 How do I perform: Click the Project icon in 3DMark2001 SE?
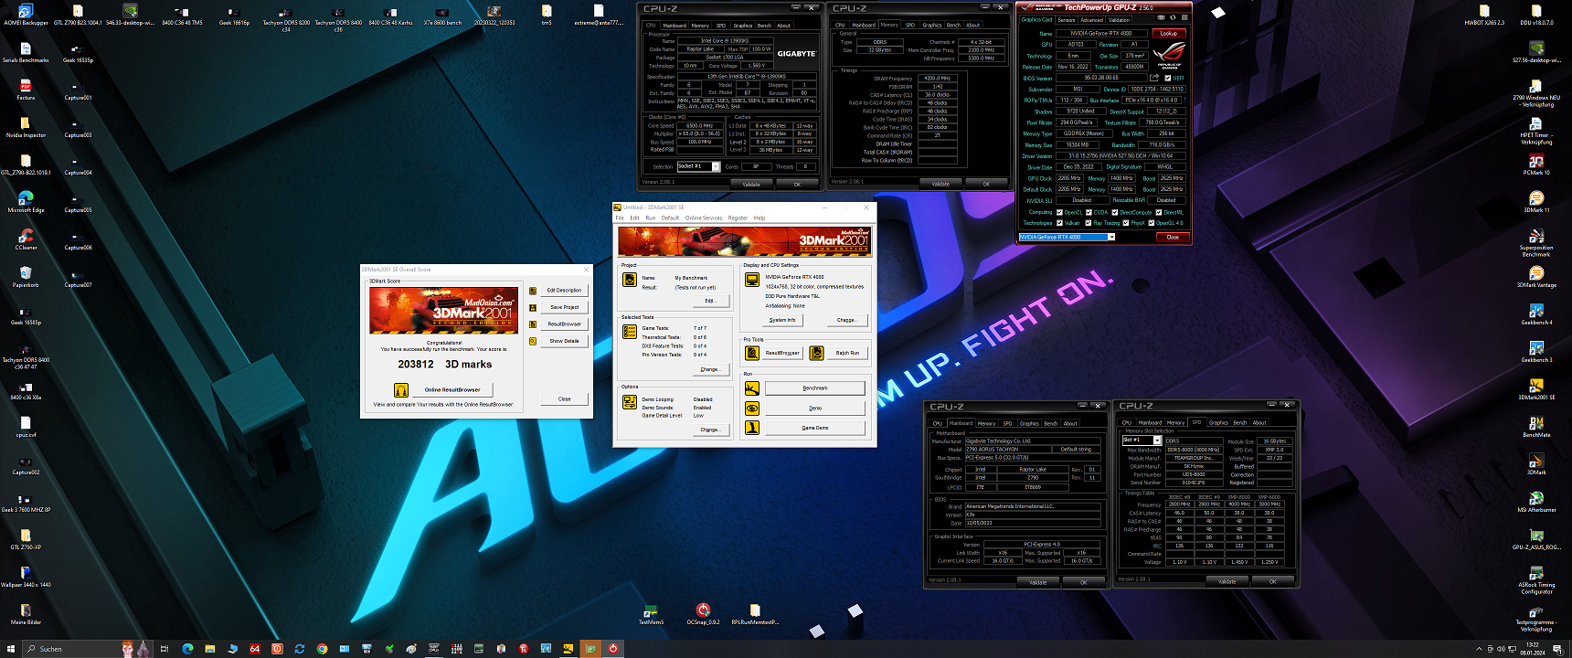coord(630,280)
